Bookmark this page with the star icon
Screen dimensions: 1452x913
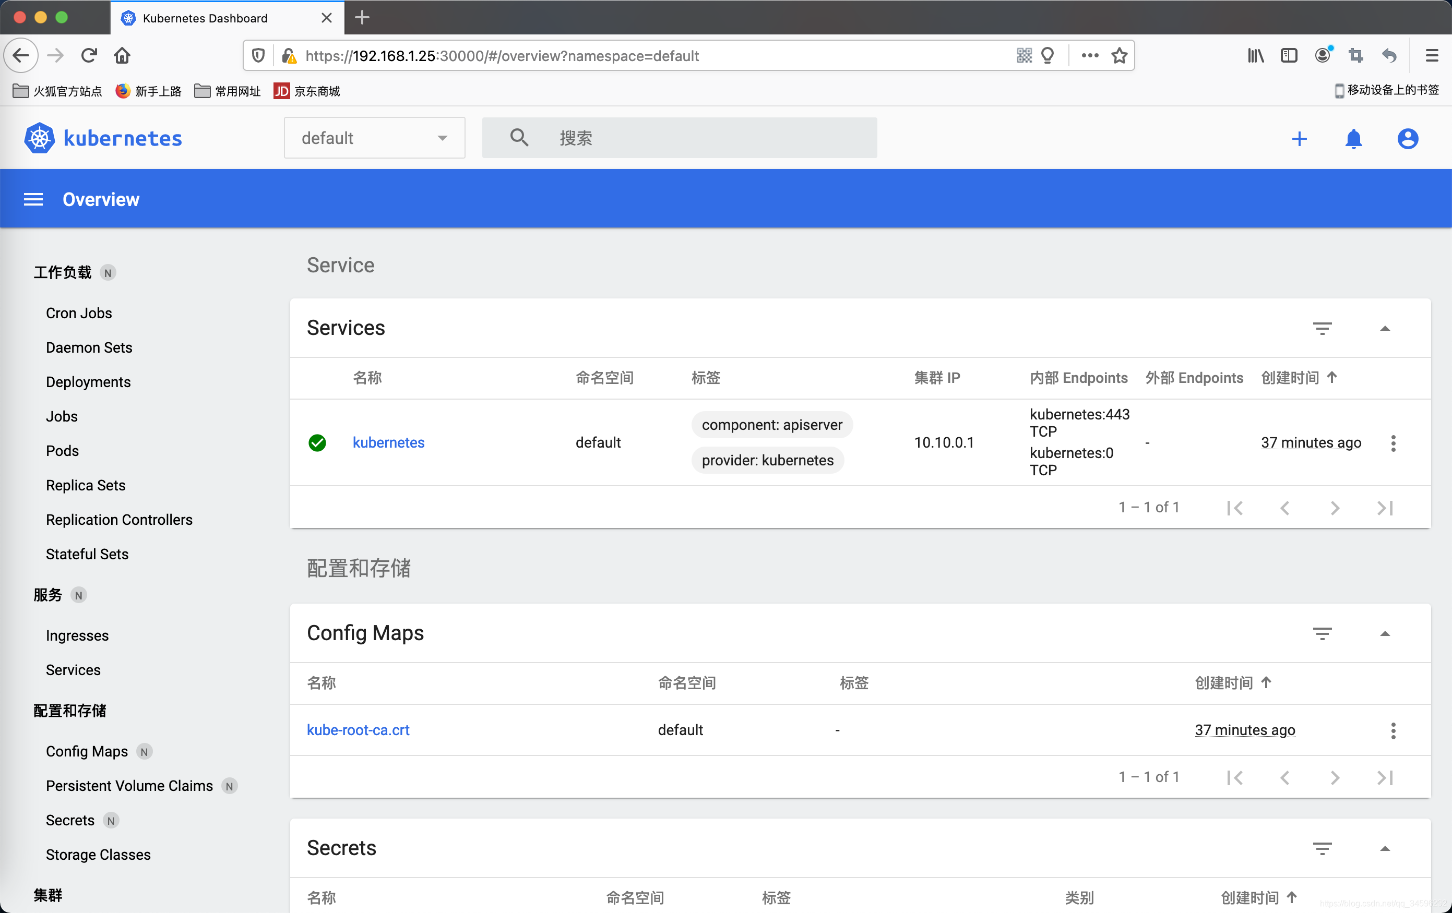1119,55
